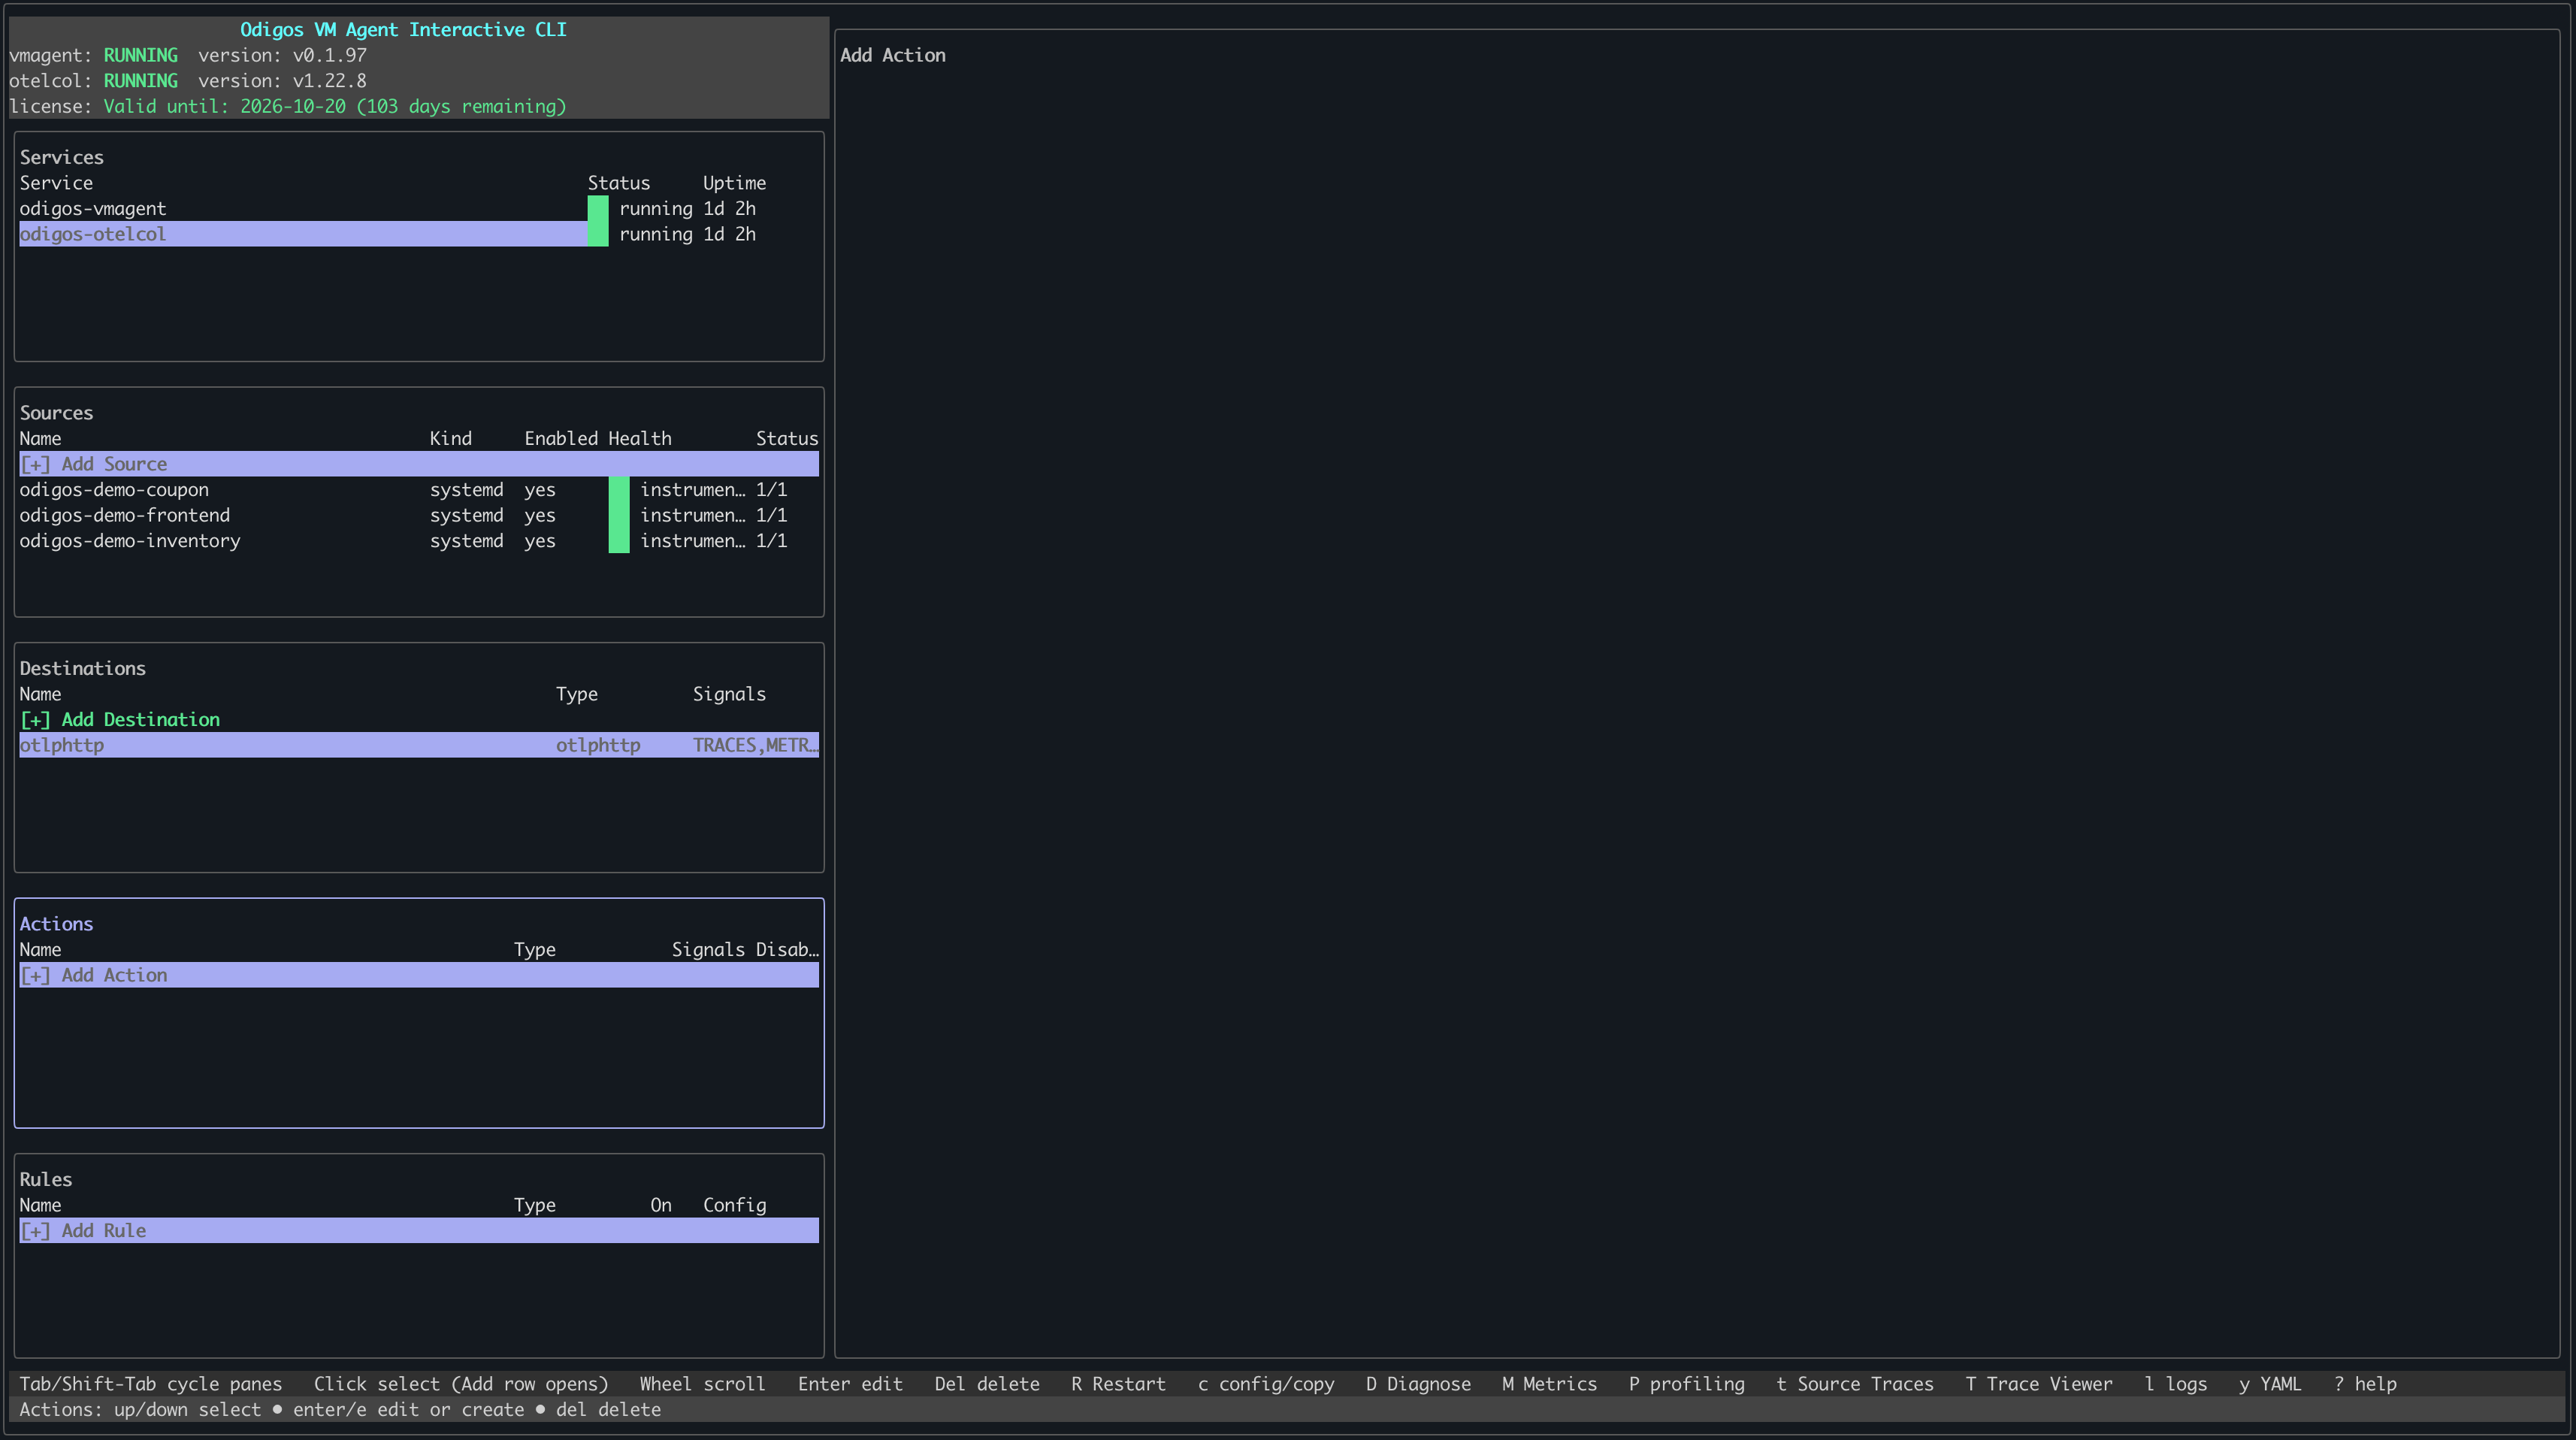Click the vmagent version v0.1.97 text

click(282, 56)
